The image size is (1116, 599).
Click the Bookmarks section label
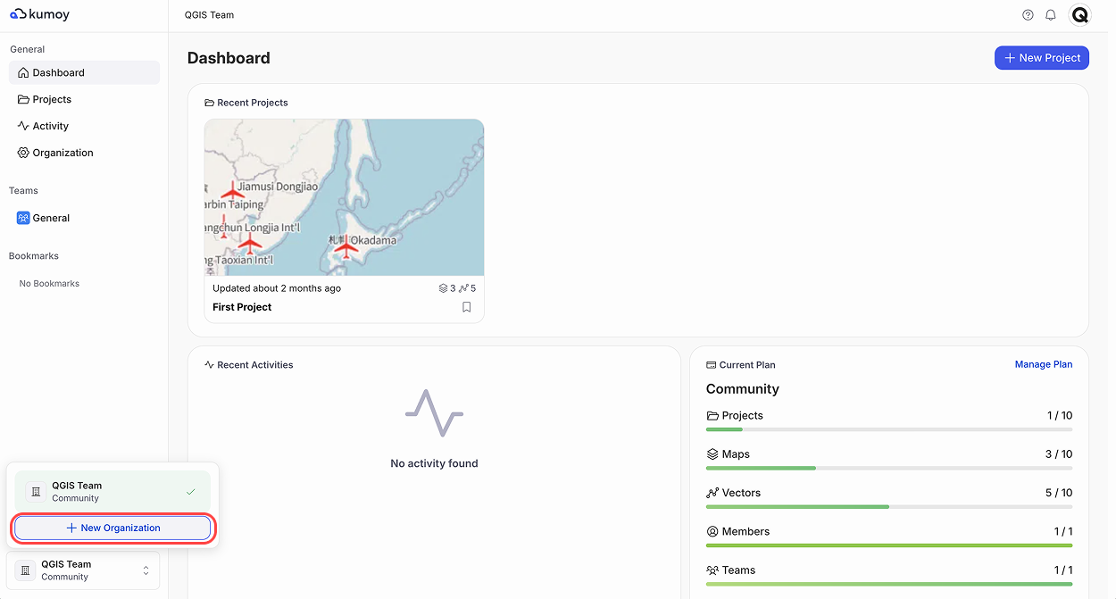[34, 256]
